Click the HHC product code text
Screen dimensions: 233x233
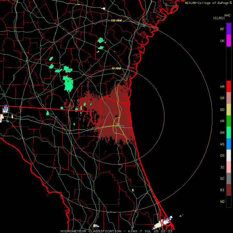point(228,16)
